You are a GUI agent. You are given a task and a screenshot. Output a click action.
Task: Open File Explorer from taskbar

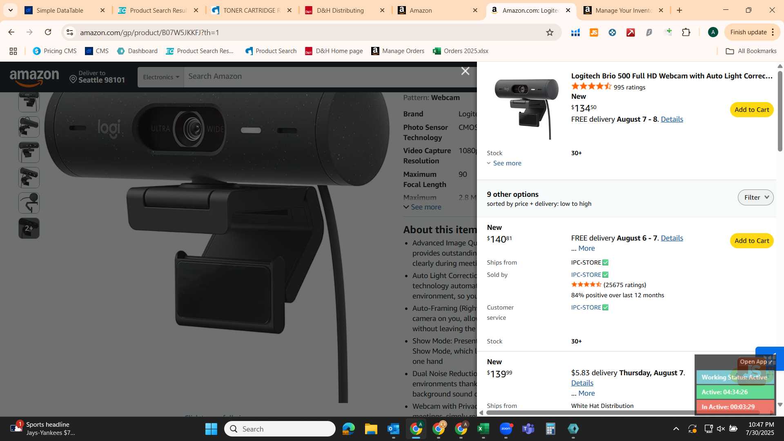[371, 429]
